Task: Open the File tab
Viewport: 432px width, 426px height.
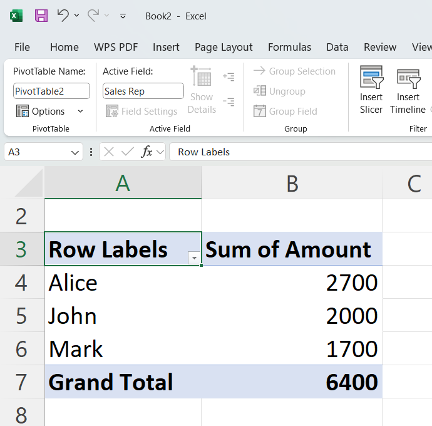Action: coord(22,47)
